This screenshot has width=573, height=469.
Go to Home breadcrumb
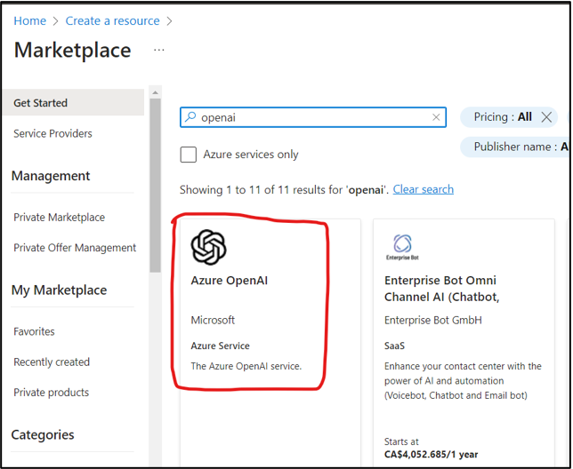pos(30,20)
